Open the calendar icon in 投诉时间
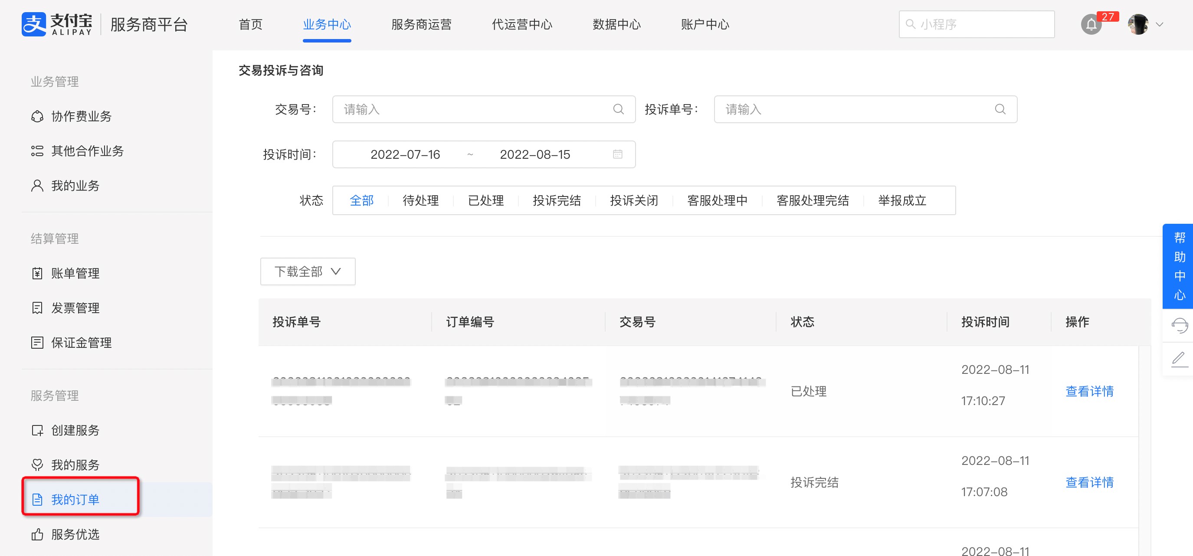1193x556 pixels. click(617, 154)
